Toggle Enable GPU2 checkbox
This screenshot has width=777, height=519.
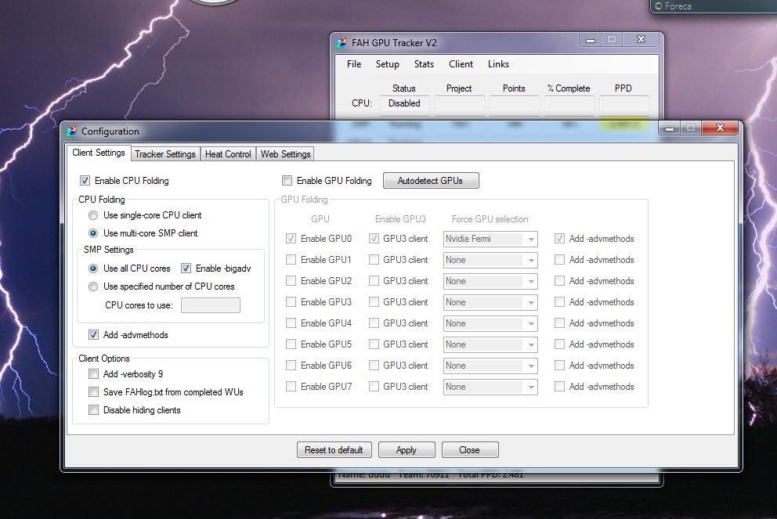[291, 281]
